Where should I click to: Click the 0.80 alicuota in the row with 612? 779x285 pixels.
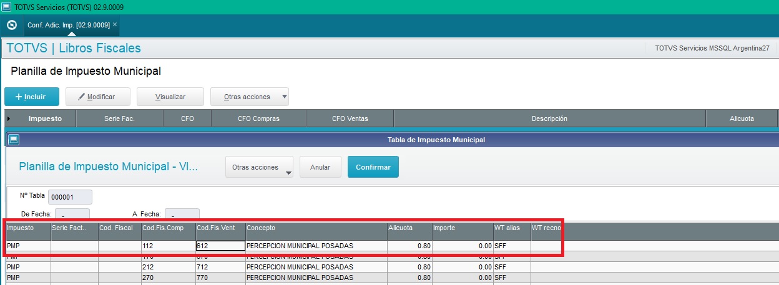(x=409, y=246)
